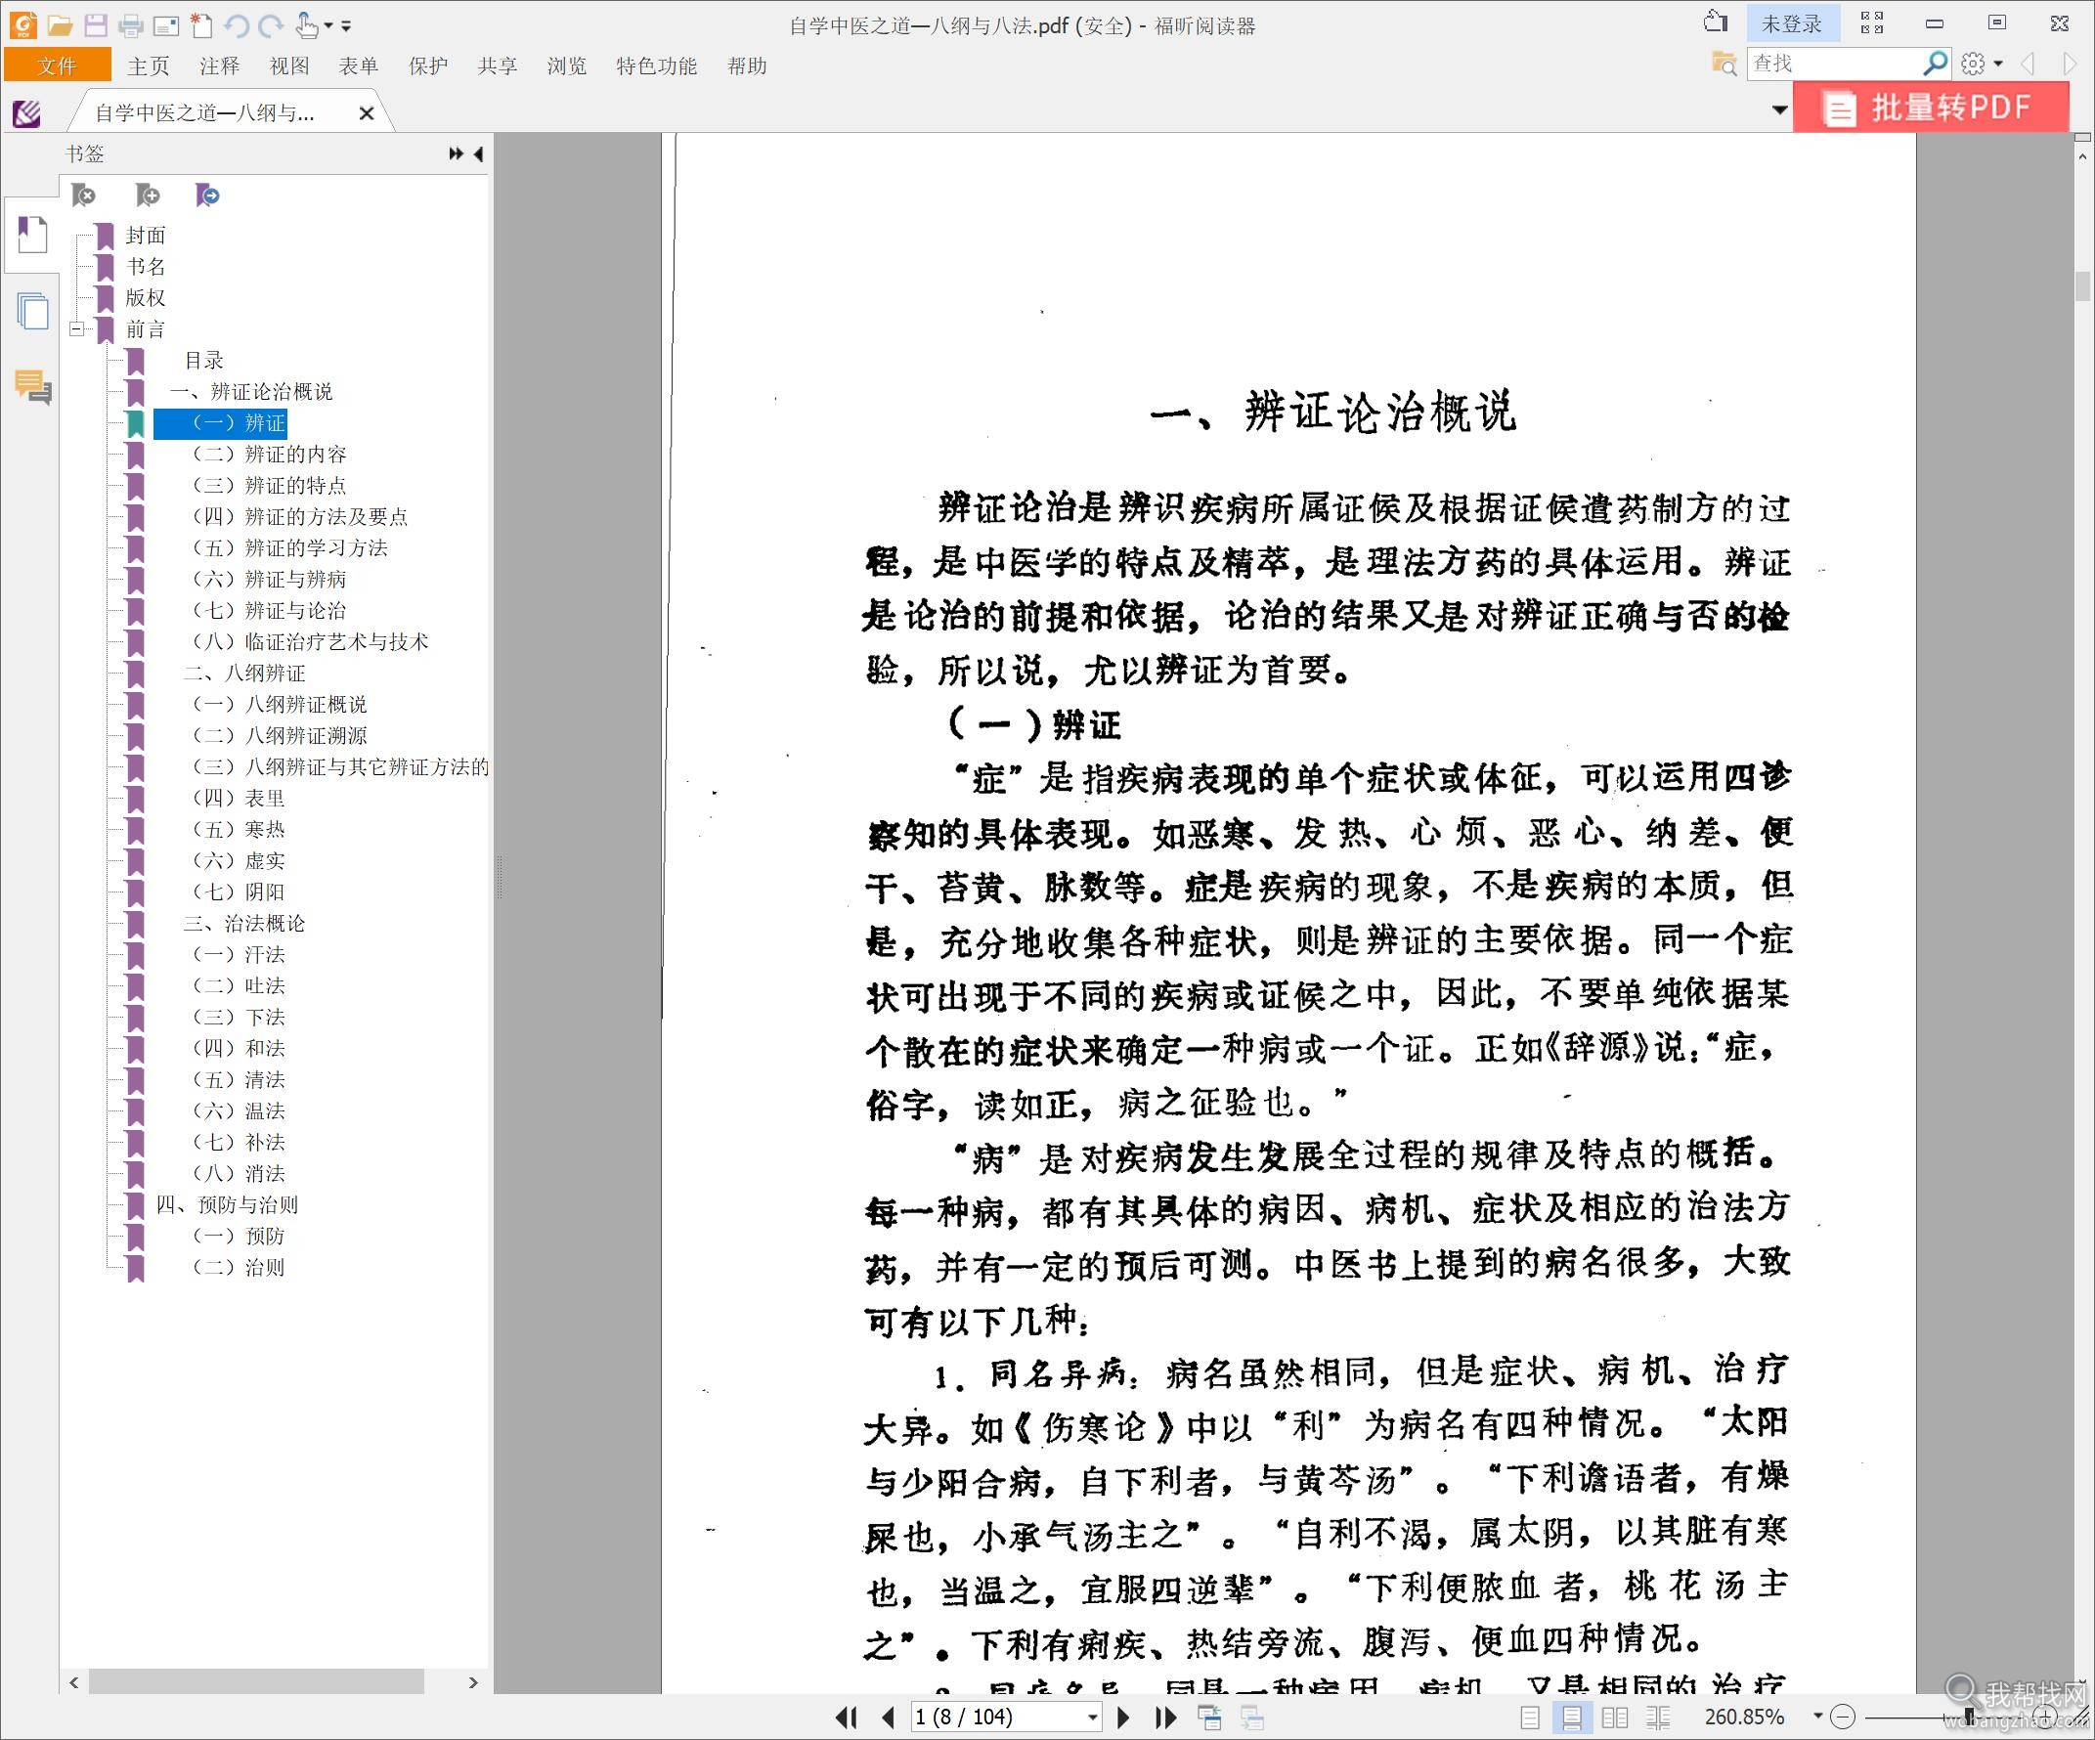Go to the last page arrow
The image size is (2095, 1740).
pos(1165,1718)
